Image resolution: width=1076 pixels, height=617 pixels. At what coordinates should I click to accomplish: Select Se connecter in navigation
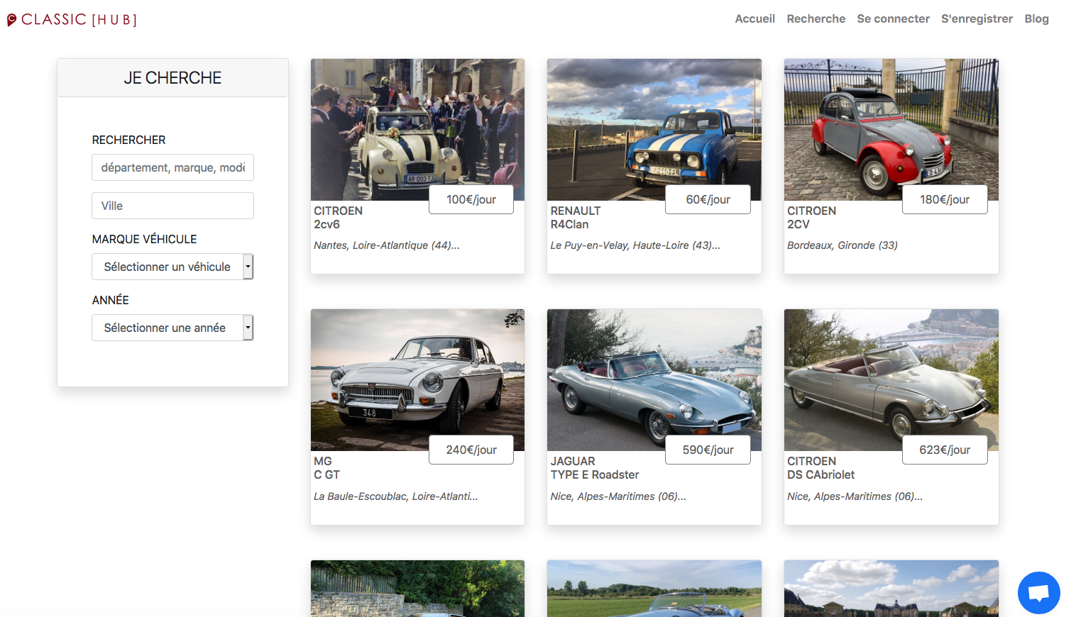pyautogui.click(x=893, y=19)
